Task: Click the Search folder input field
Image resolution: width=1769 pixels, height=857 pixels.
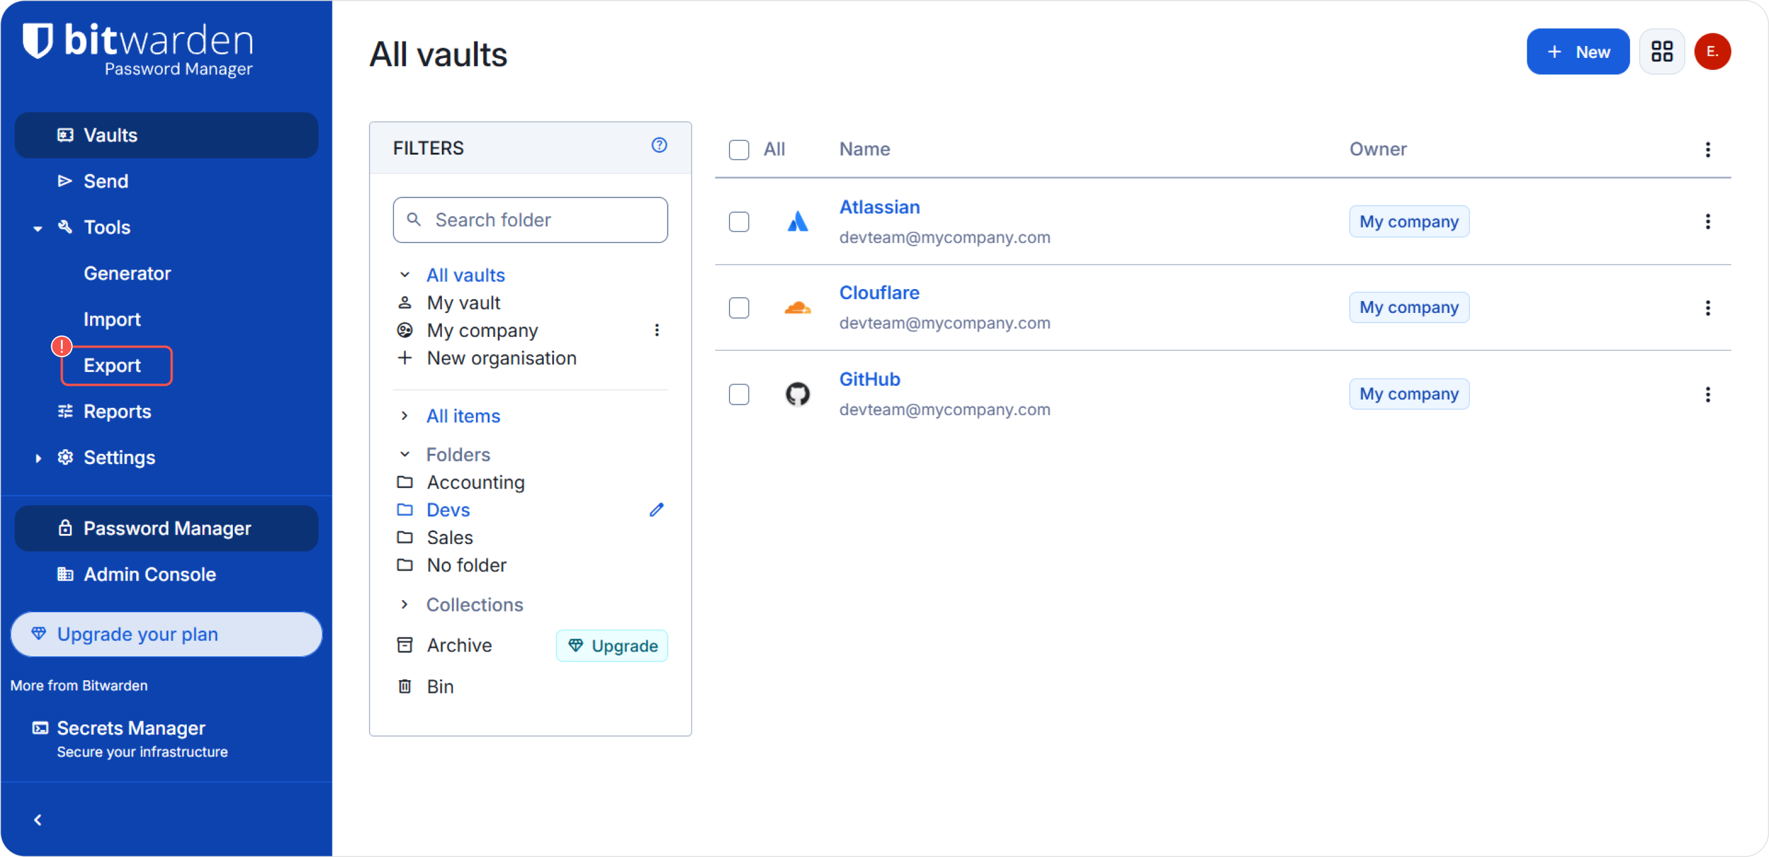Action: point(530,220)
